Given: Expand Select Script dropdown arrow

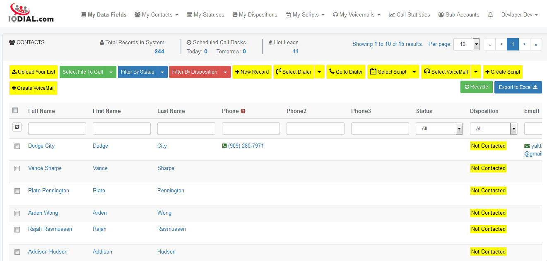Looking at the screenshot, I should 414,72.
